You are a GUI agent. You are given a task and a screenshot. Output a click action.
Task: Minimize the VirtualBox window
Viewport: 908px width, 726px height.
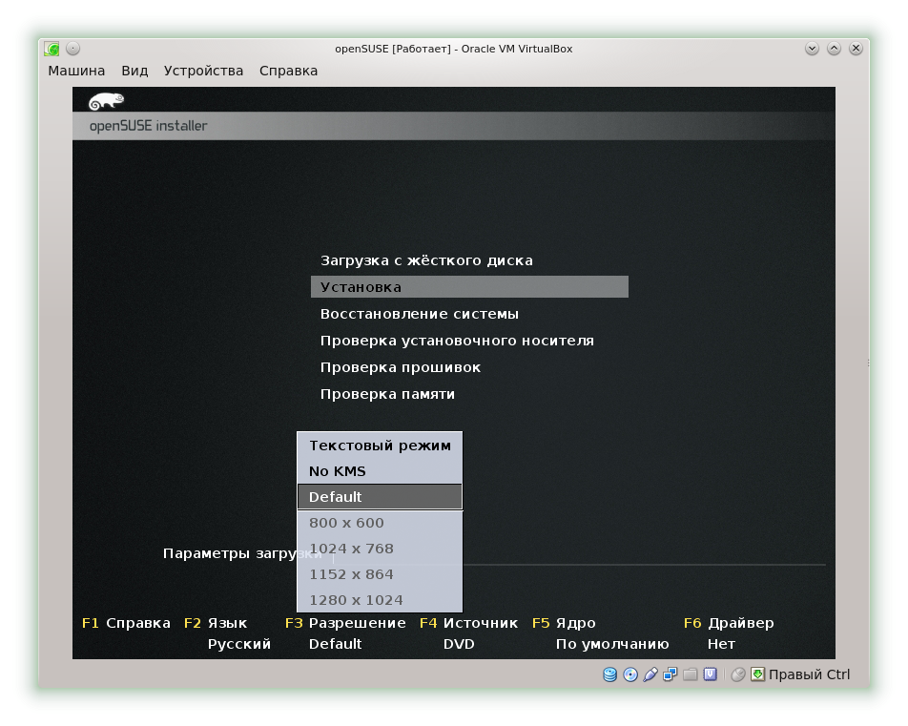(x=812, y=49)
